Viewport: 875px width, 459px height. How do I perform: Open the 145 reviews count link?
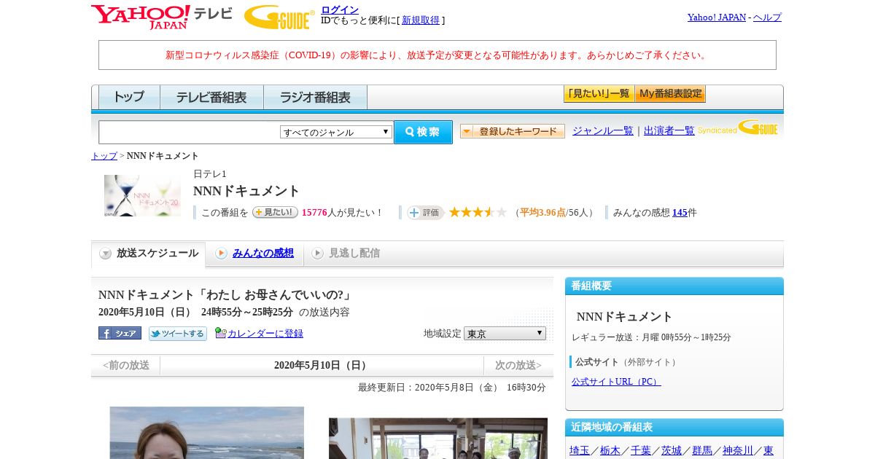point(680,213)
